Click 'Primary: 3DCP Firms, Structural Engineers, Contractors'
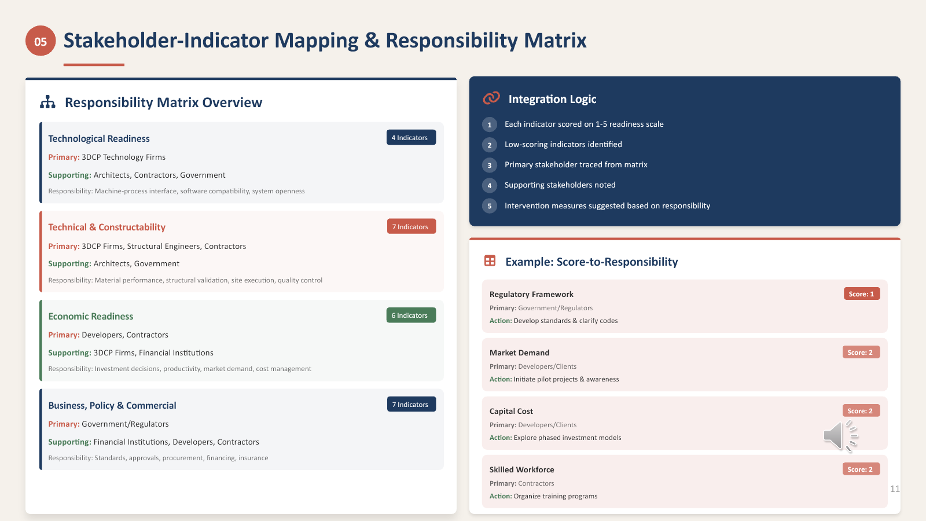The width and height of the screenshot is (926, 521). coord(147,246)
